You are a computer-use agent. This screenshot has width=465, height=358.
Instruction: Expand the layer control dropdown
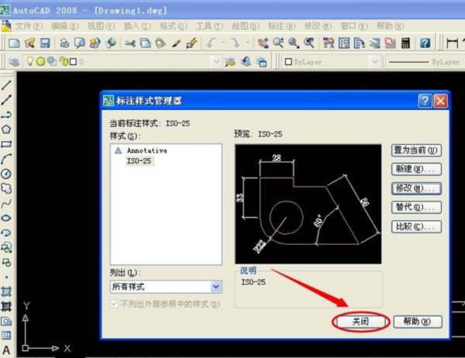216,62
